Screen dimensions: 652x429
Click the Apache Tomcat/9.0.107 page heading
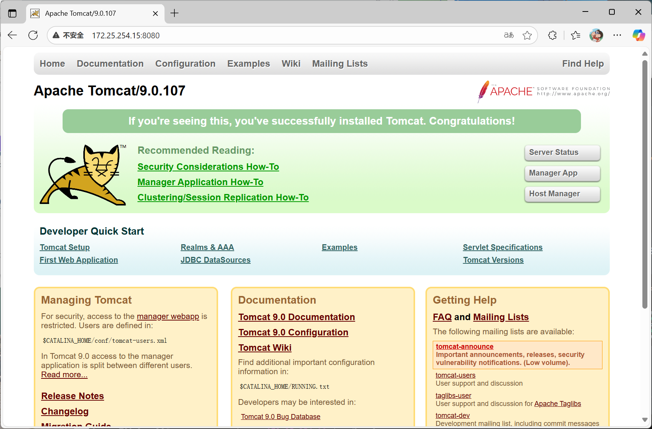109,91
